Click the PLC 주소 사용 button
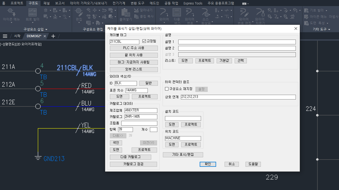 (x=134, y=48)
